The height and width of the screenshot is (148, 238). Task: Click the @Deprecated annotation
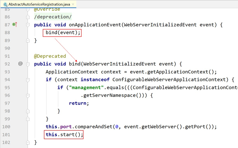tap(50, 56)
